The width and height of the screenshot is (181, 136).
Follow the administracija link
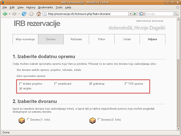[143, 21]
